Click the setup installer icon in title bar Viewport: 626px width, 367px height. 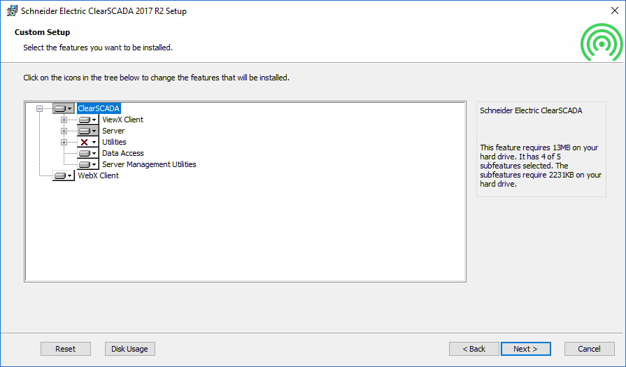coord(12,11)
